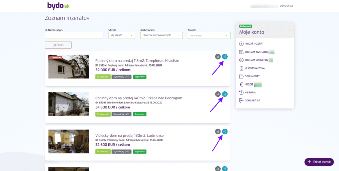Click Topovanie for Zemplínske Hradište listing
The image size is (339, 171).
pyautogui.click(x=140, y=77)
